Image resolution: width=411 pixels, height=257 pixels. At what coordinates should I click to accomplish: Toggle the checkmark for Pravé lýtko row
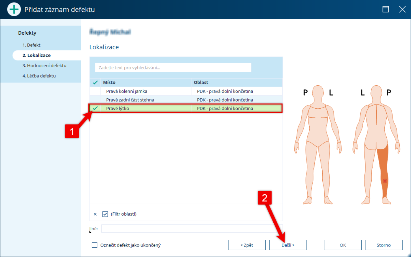[95, 108]
